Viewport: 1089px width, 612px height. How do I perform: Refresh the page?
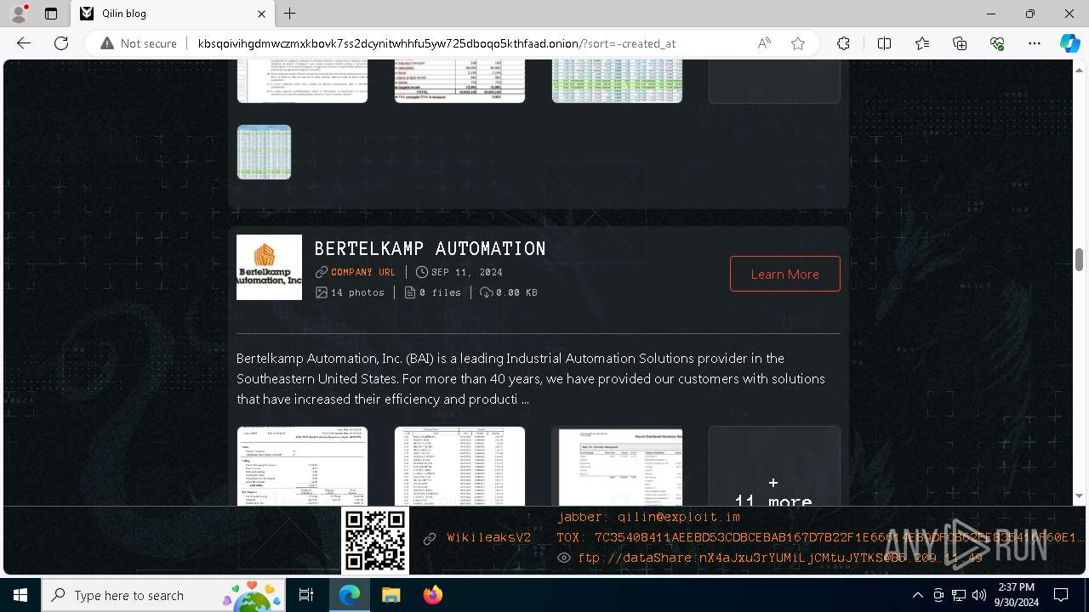coord(61,43)
